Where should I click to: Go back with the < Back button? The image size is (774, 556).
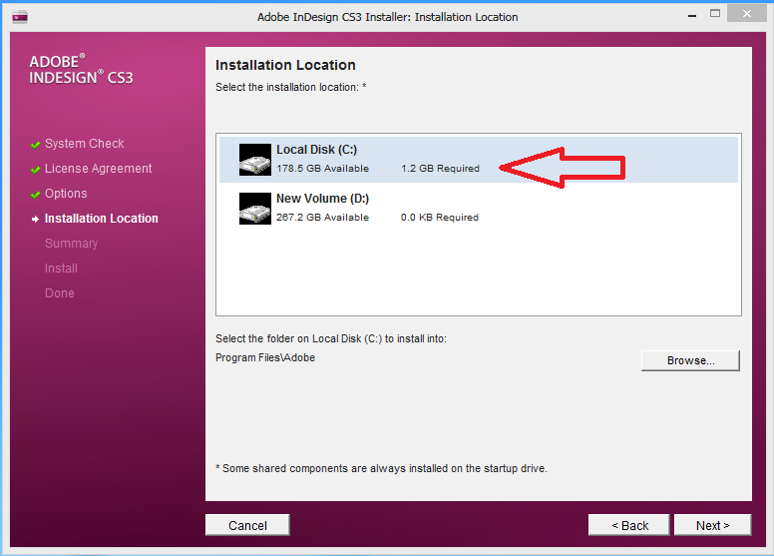(629, 525)
